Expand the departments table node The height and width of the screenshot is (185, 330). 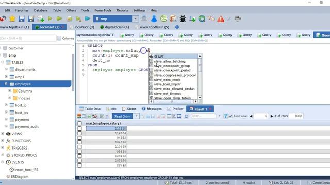tap(6, 69)
